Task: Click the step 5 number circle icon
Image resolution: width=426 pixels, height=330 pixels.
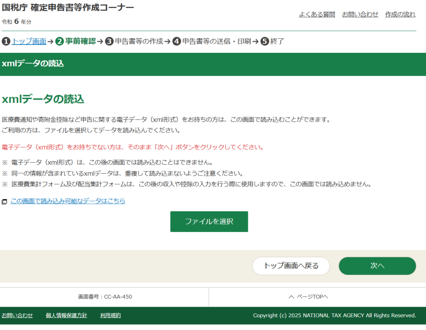Action: (x=265, y=42)
